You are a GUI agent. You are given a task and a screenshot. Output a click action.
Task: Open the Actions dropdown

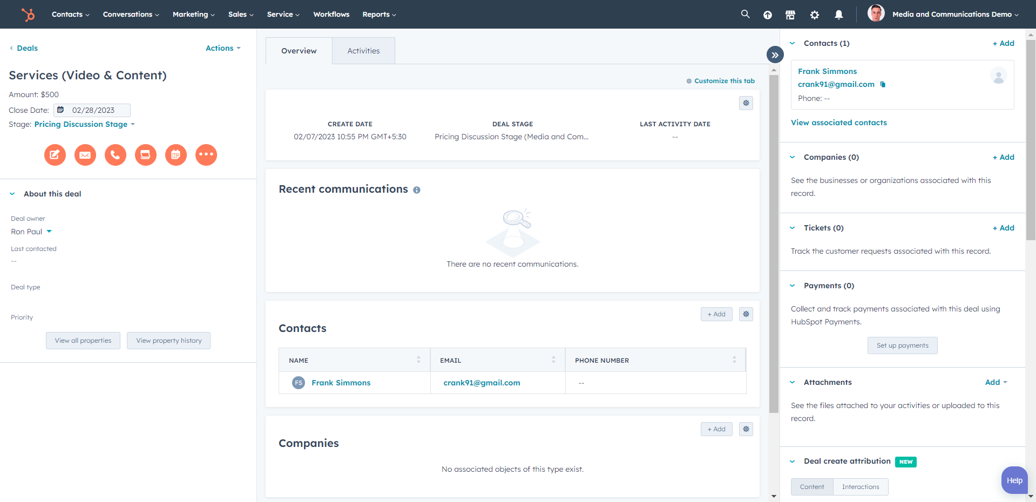click(222, 48)
